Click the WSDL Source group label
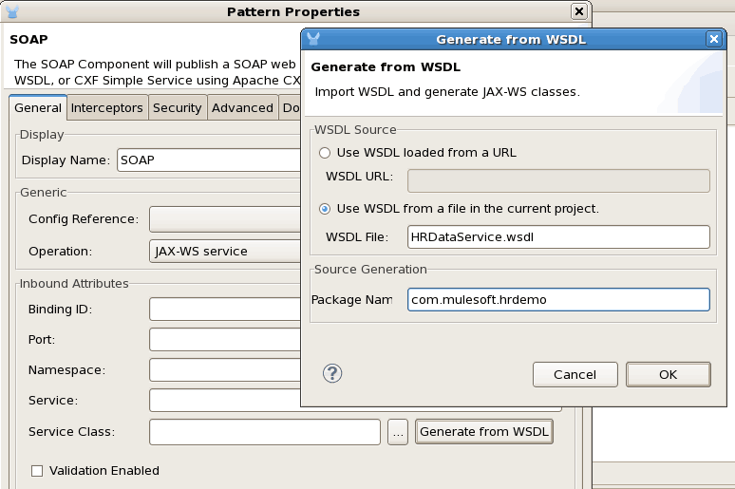This screenshot has width=735, height=489. 355,130
